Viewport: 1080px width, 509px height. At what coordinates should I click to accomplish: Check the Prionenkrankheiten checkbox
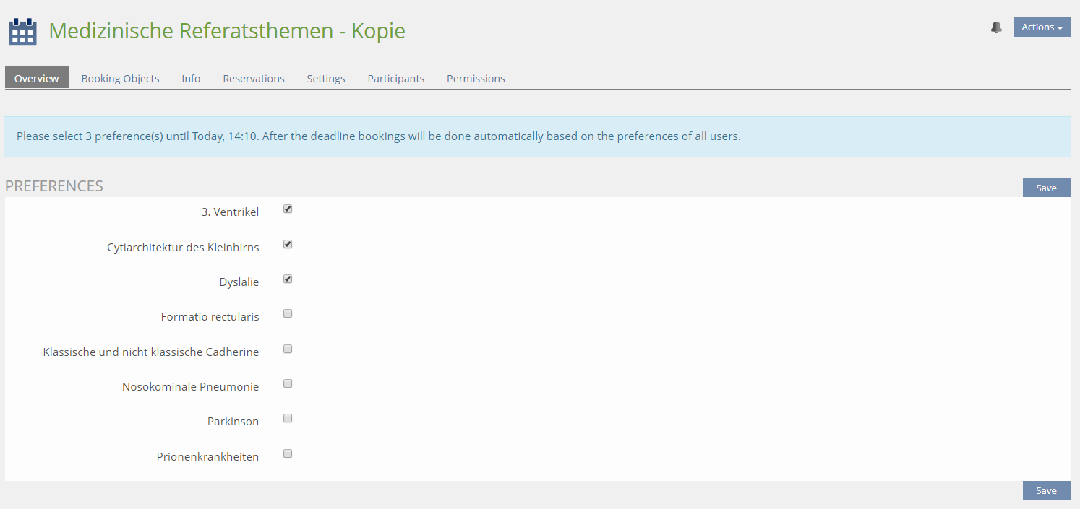(288, 454)
